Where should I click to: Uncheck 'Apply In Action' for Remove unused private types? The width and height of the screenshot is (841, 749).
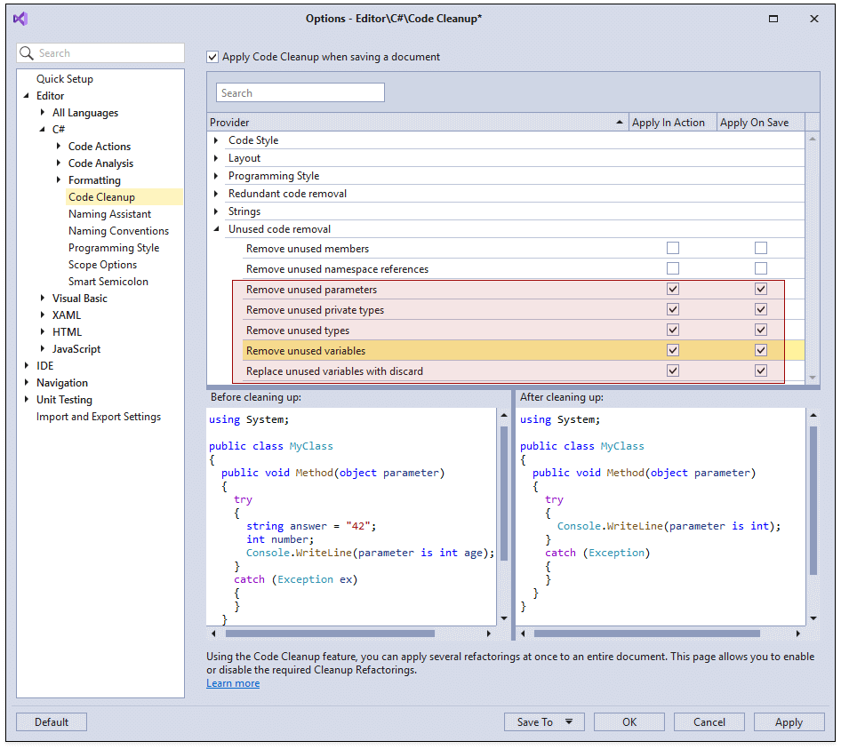pos(672,309)
